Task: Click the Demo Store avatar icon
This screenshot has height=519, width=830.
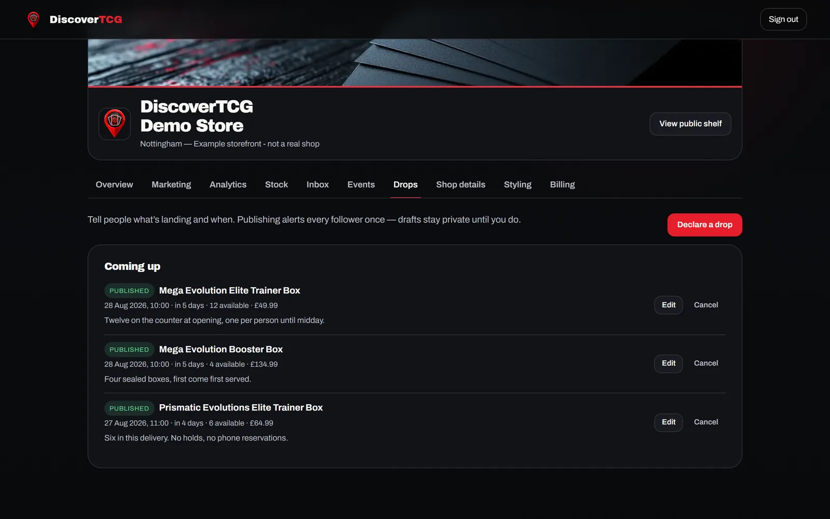Action: coord(115,124)
